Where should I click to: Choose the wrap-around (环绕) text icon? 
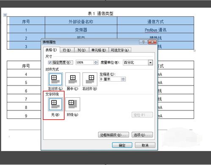[x=73, y=104]
